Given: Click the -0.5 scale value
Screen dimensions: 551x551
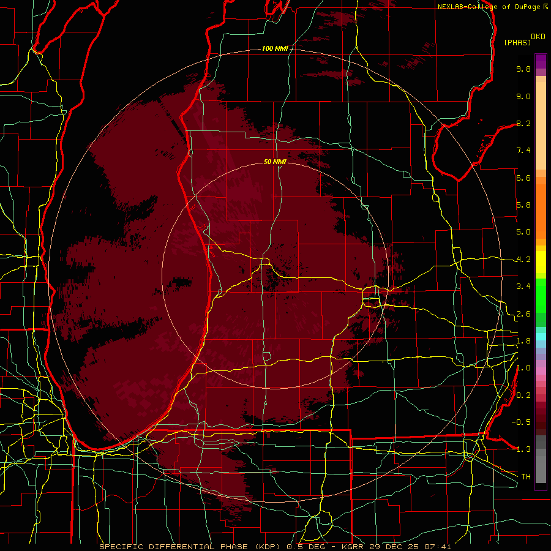Looking at the screenshot, I should click(x=521, y=422).
